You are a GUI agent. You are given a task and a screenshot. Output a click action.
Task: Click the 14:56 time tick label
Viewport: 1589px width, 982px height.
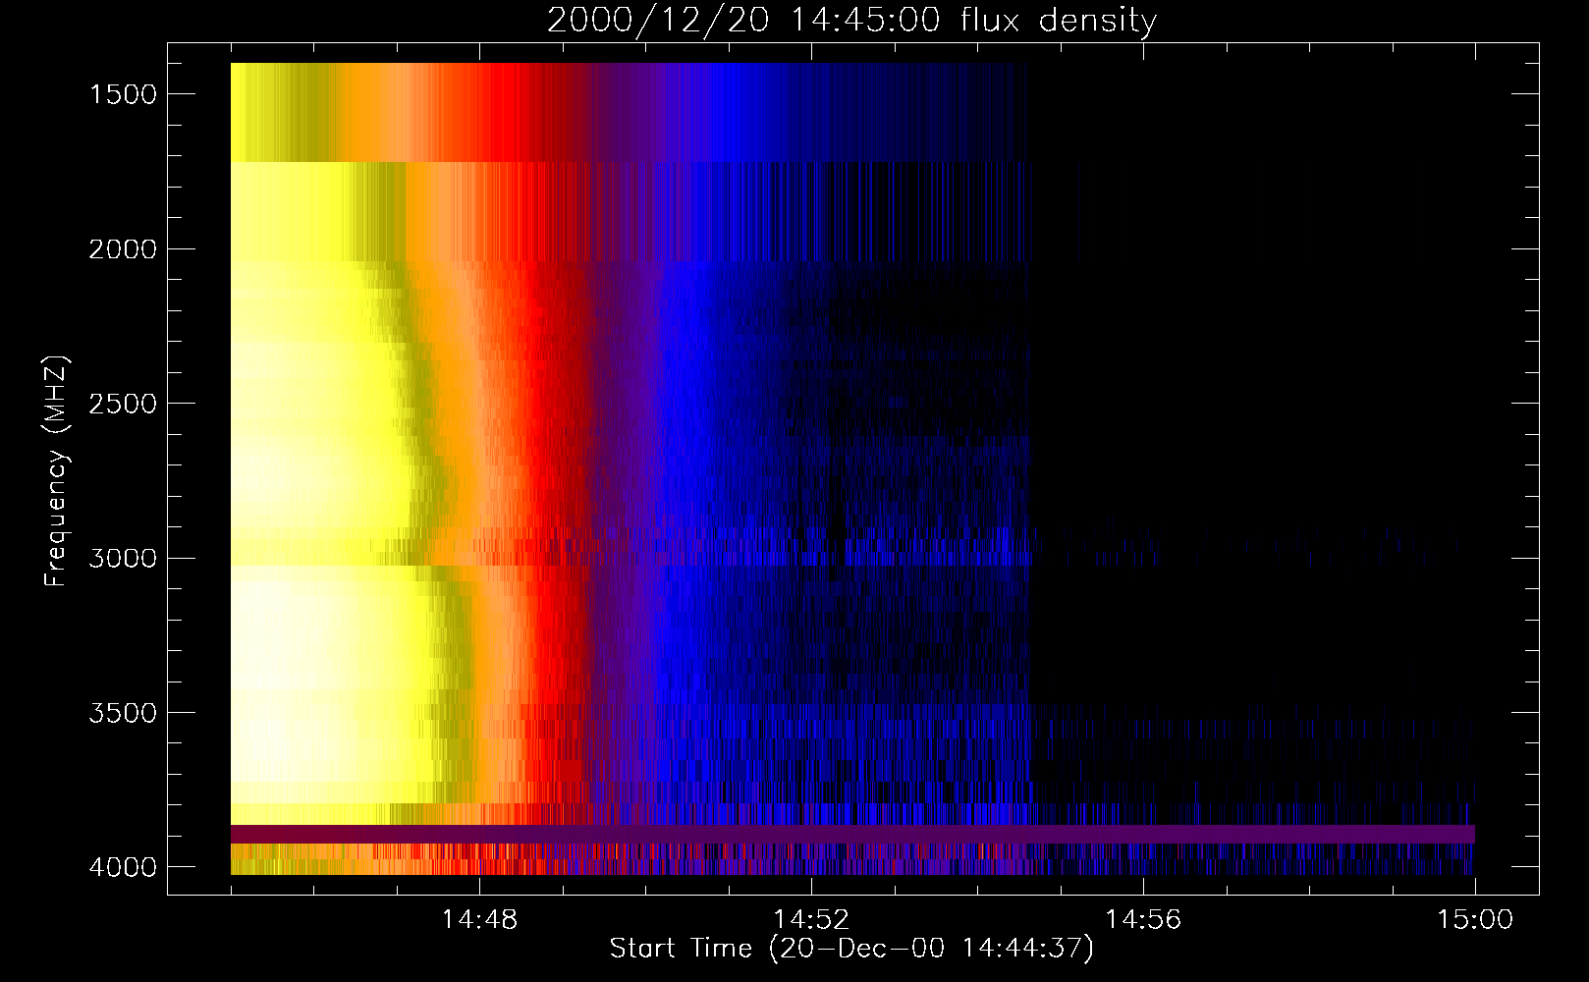tap(1143, 920)
